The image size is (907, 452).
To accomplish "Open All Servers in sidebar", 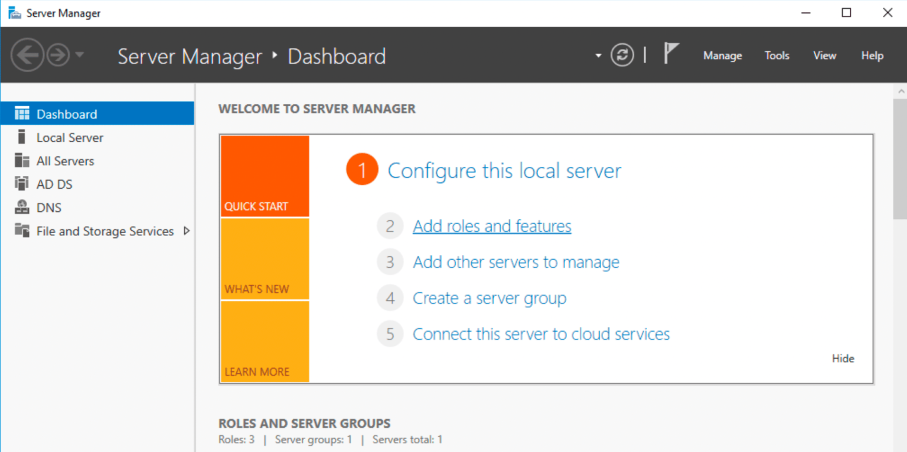I will point(65,161).
